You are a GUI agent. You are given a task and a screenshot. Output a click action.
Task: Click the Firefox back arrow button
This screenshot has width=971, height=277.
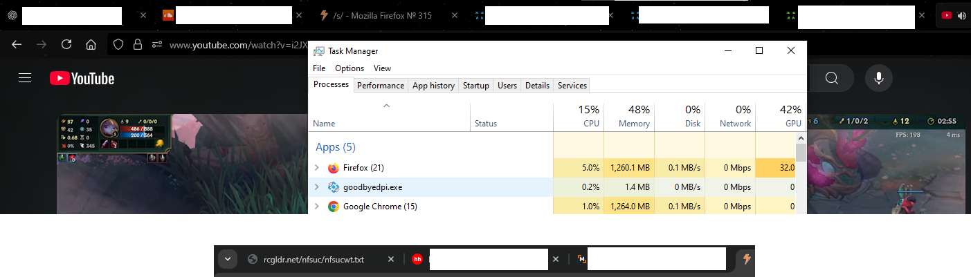17,44
